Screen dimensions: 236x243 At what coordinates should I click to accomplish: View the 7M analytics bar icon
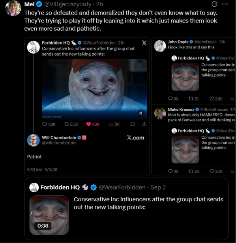[x=111, y=124]
